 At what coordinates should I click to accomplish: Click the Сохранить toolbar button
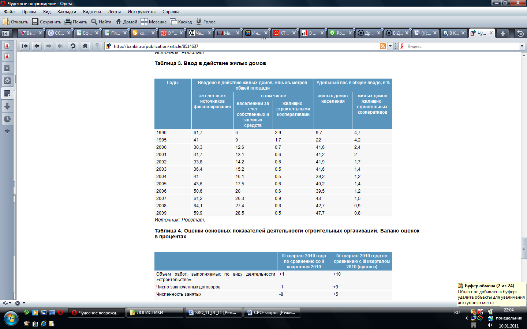coord(46,22)
